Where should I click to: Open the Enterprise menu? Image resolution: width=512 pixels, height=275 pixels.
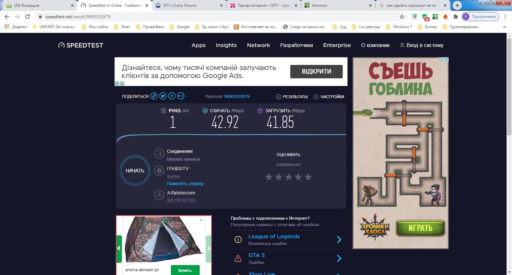(337, 45)
